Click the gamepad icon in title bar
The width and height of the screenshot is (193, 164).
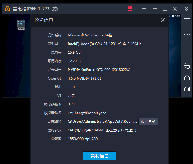coord(55,9)
